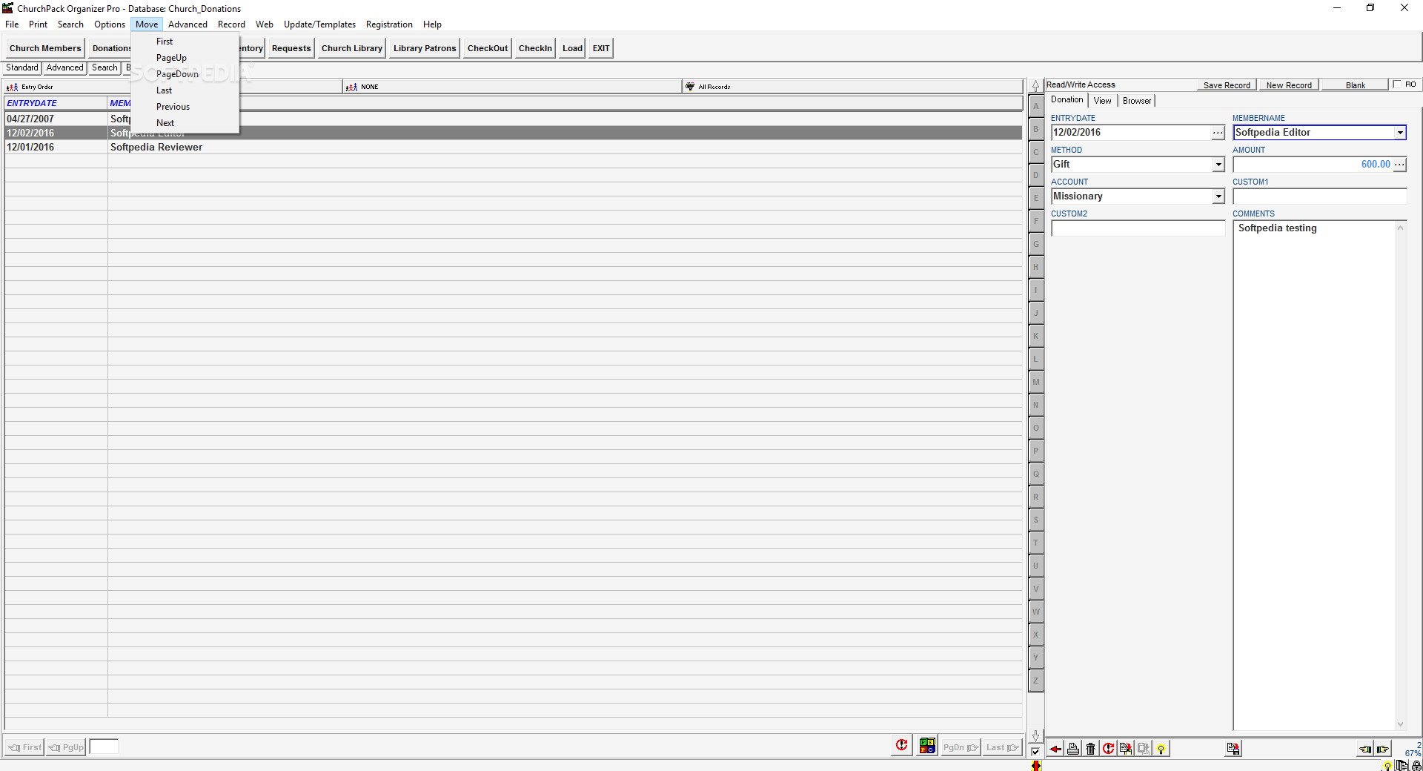
Task: Click the NONE filter icon
Action: click(351, 87)
